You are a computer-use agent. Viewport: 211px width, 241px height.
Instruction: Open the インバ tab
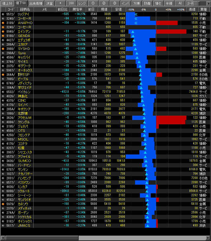tap(126, 3)
